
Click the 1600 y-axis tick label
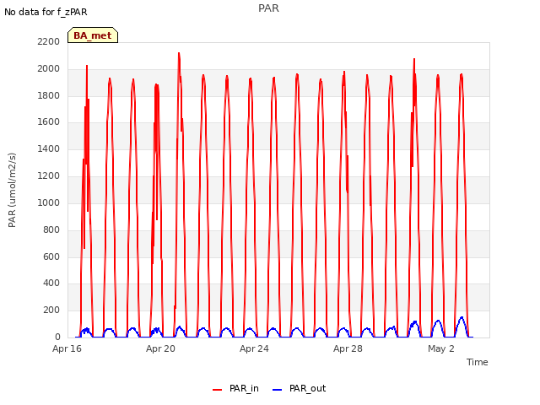49,121
